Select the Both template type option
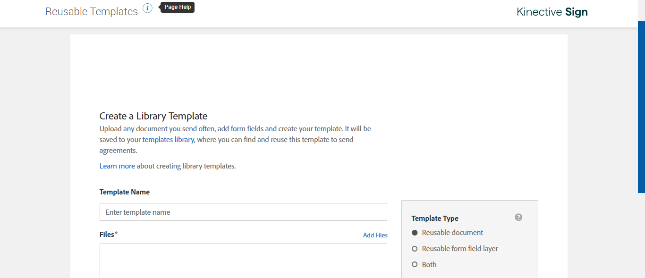 pos(415,265)
